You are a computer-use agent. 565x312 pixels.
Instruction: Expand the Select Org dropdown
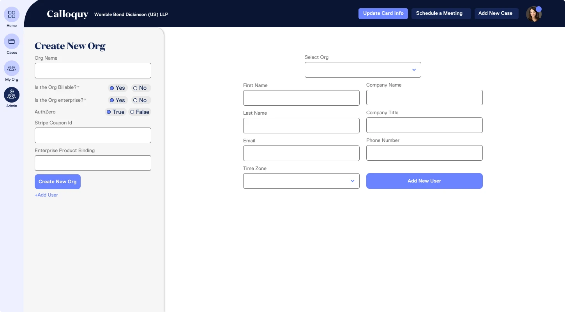point(363,70)
